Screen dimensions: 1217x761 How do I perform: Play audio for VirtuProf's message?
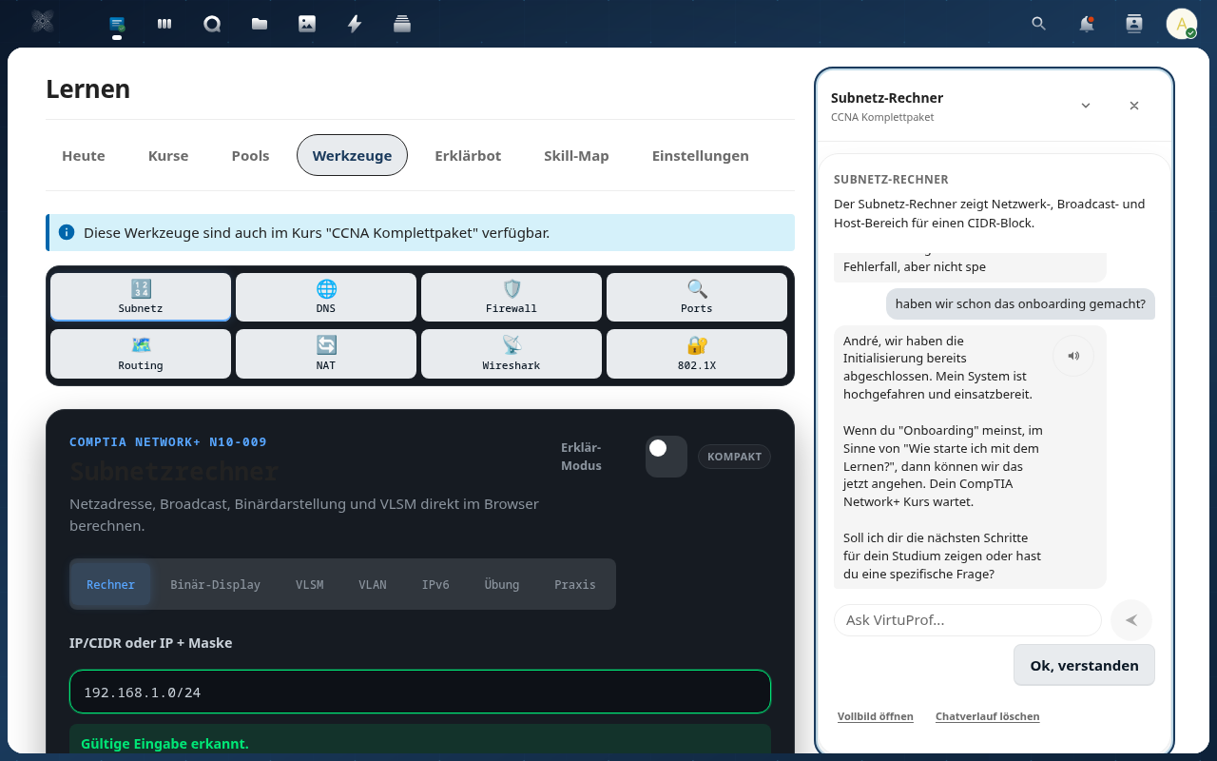[x=1073, y=355]
